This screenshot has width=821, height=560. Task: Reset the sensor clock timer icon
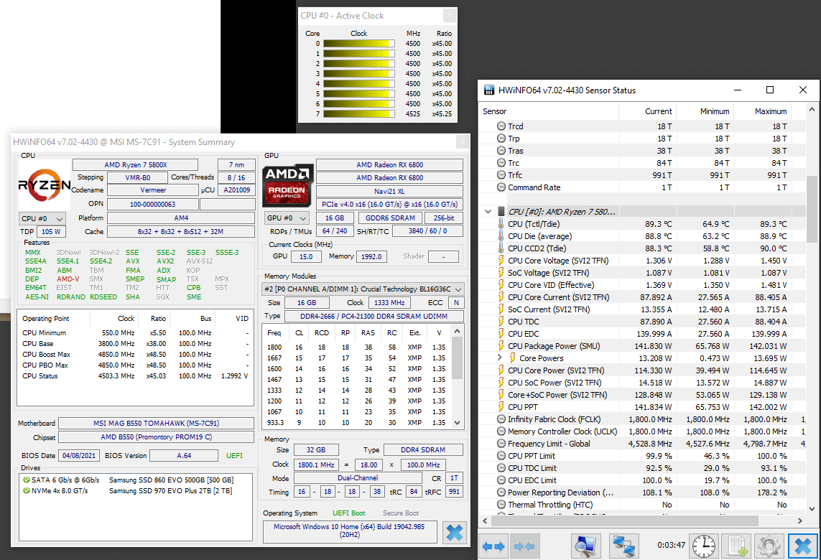point(704,546)
